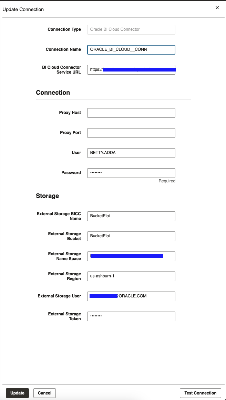Click the Proxy Port input box
Screen dimensions: 226x400
tap(131, 133)
